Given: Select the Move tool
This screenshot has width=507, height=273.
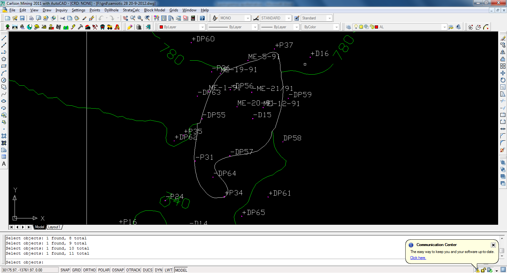Looking at the screenshot, I should click(503, 73).
